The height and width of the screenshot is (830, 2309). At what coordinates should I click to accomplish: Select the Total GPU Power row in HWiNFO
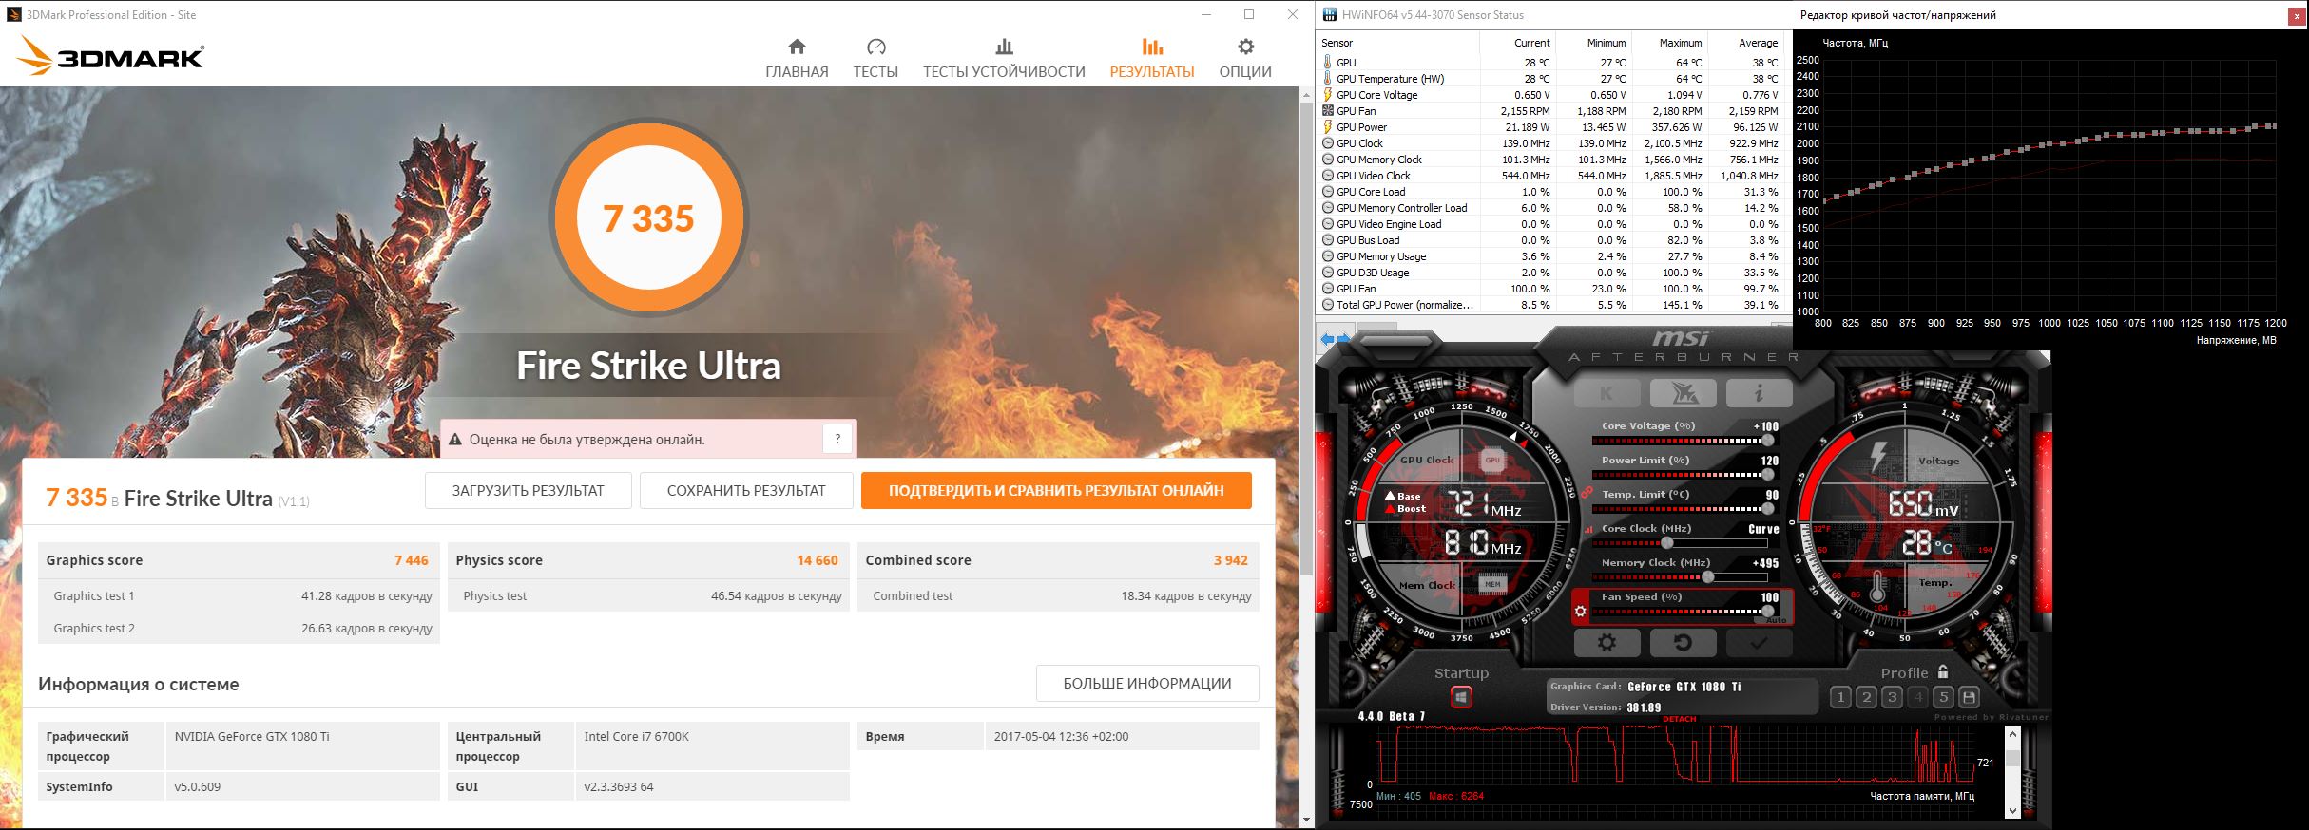point(1551,305)
